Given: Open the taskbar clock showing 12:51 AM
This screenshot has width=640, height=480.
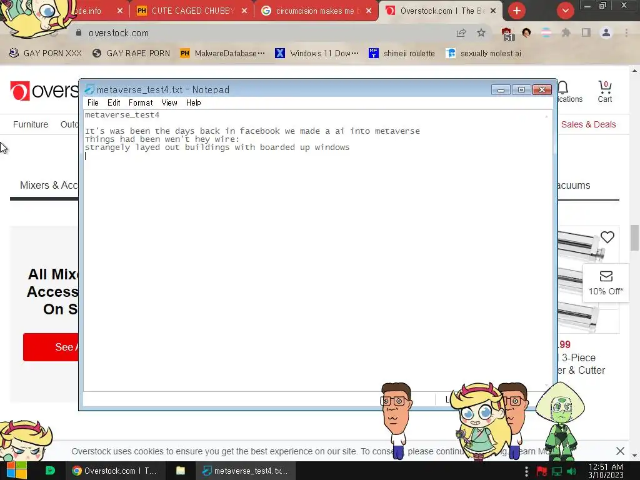Looking at the screenshot, I should pos(606,471).
